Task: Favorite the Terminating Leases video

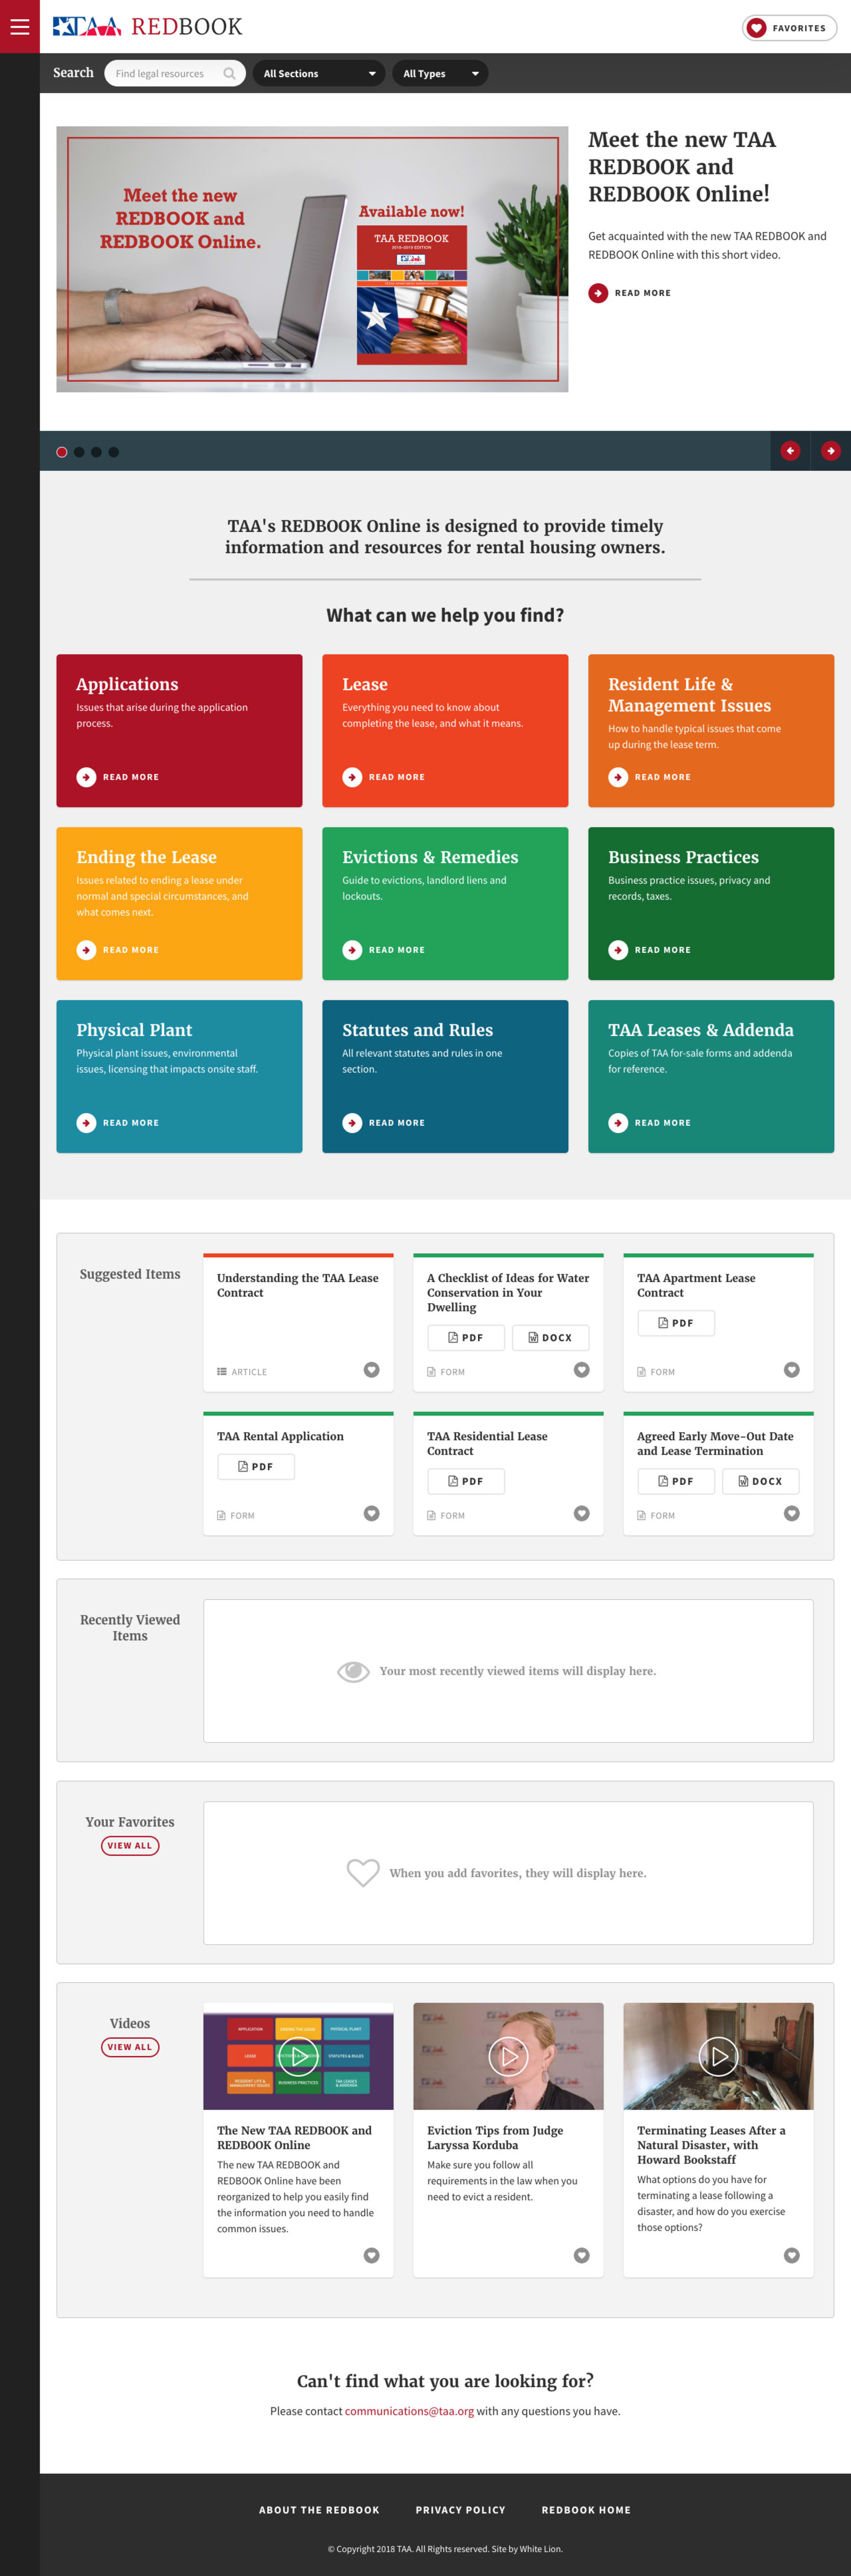Action: [791, 2255]
